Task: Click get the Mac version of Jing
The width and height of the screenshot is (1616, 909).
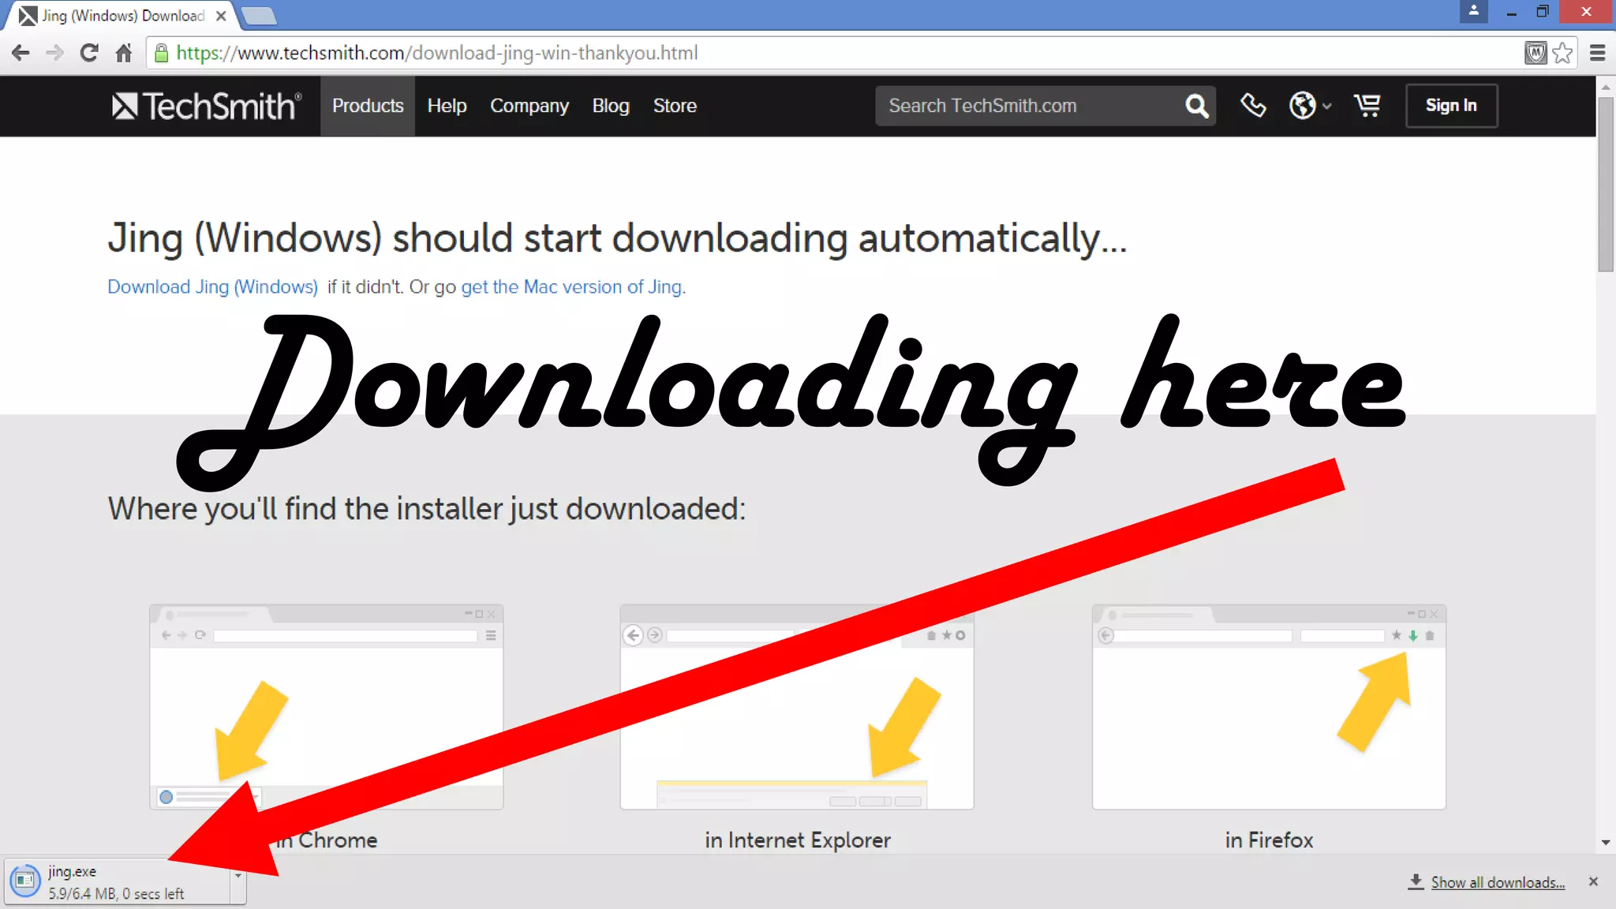Action: 572,286
